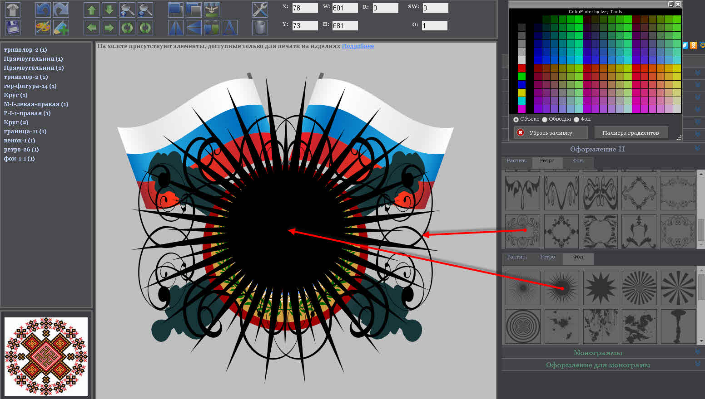The width and height of the screenshot is (705, 399).
Task: Expand the Оформление для монограмм section arrow
Action: tap(698, 364)
